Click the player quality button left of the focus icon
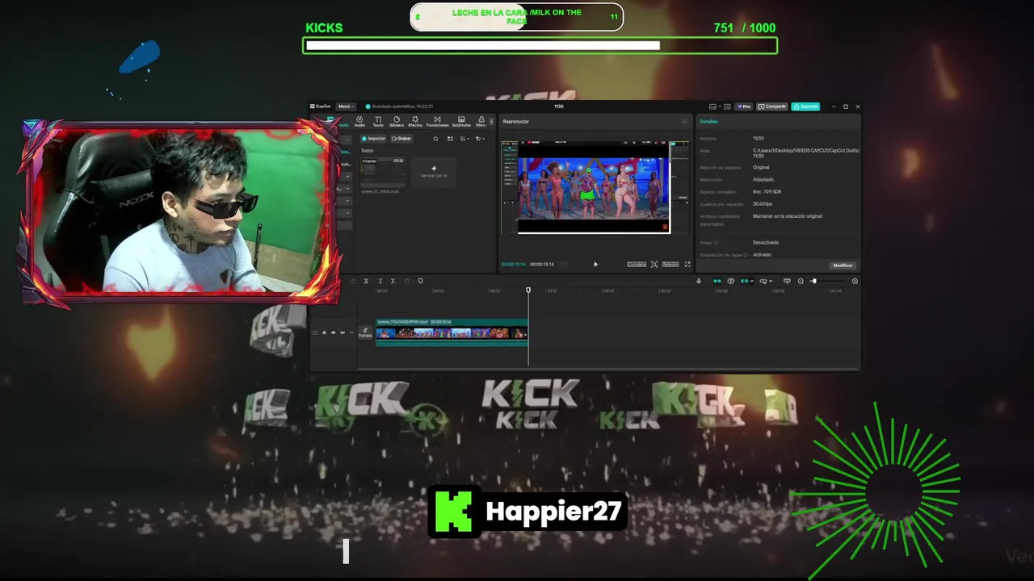Viewport: 1034px width, 581px height. pyautogui.click(x=637, y=264)
